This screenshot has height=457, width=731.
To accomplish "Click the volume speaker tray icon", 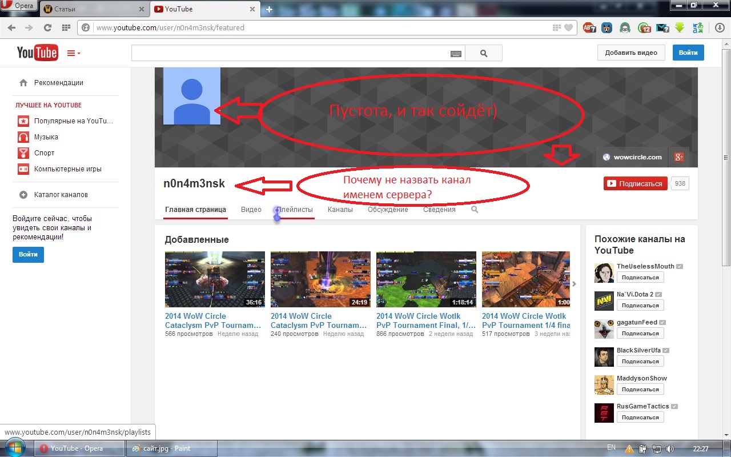I will tap(669, 448).
